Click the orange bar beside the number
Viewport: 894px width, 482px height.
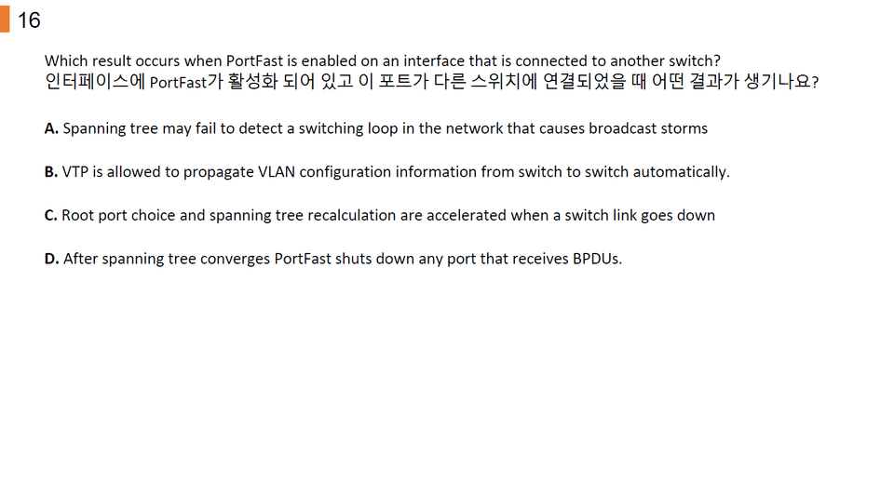point(5,19)
